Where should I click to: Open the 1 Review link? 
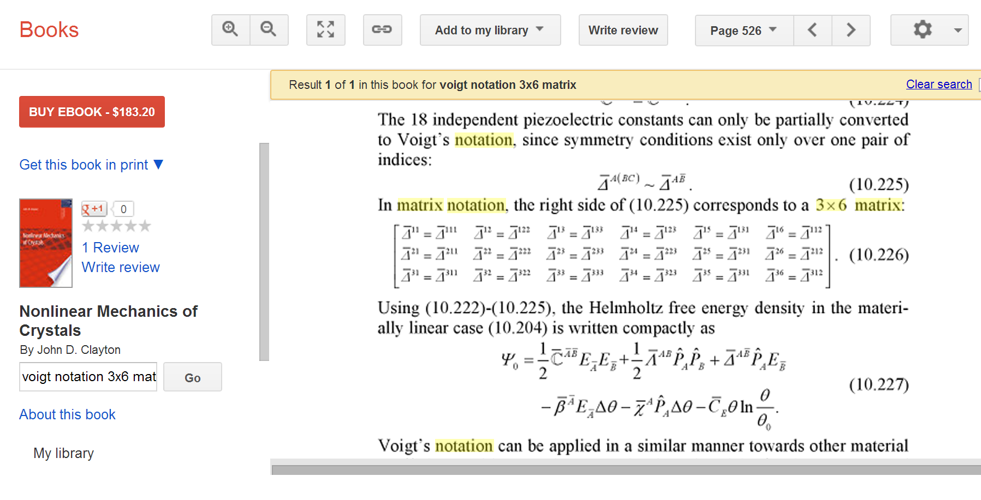110,248
